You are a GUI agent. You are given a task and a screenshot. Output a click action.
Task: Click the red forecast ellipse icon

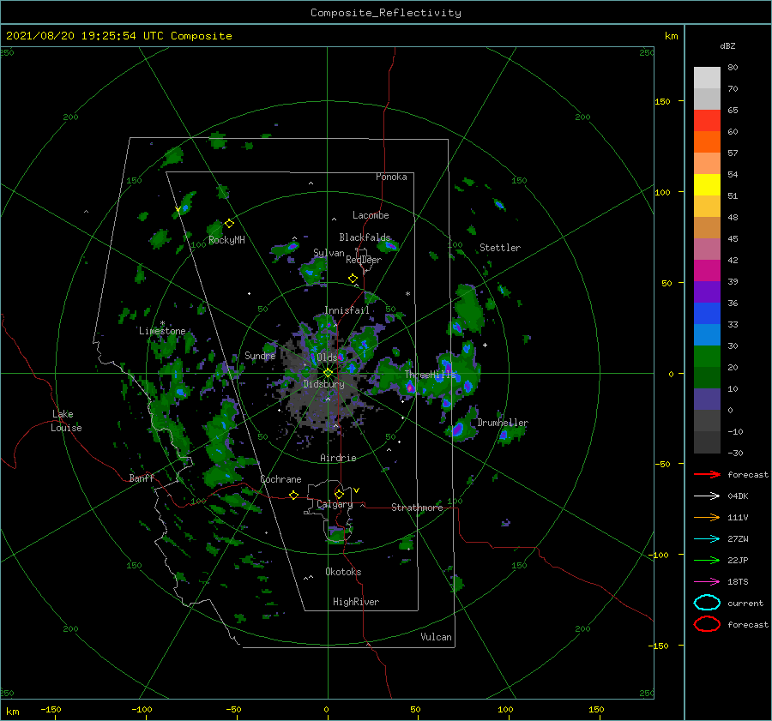707,624
